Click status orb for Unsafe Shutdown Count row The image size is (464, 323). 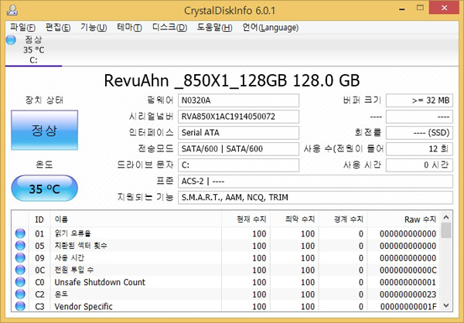pyautogui.click(x=20, y=282)
